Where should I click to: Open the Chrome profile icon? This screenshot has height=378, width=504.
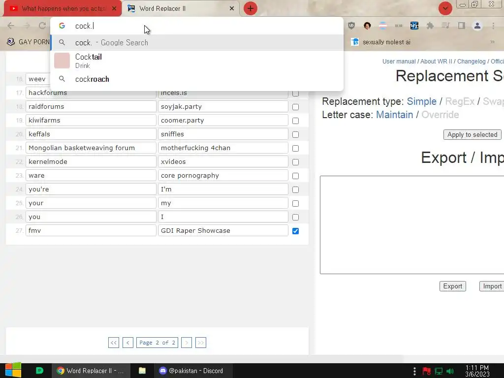coord(477,26)
